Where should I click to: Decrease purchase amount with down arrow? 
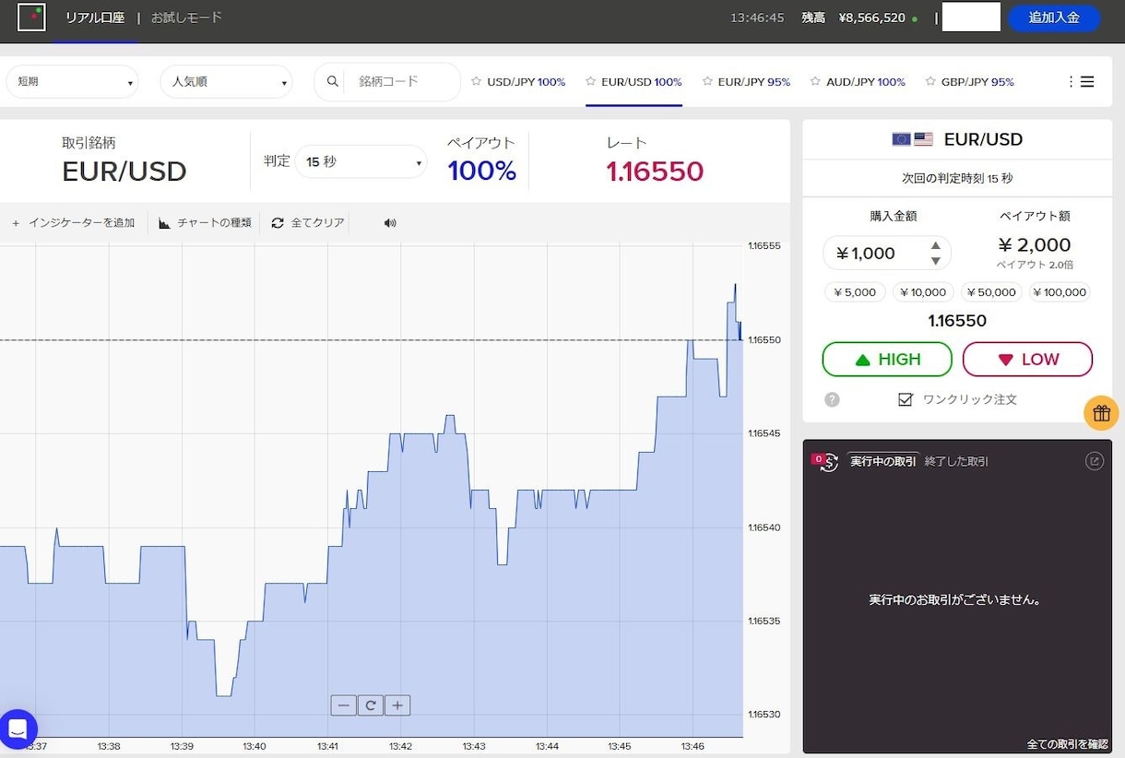tap(936, 261)
